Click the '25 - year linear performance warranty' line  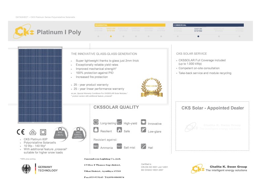(x=99, y=89)
